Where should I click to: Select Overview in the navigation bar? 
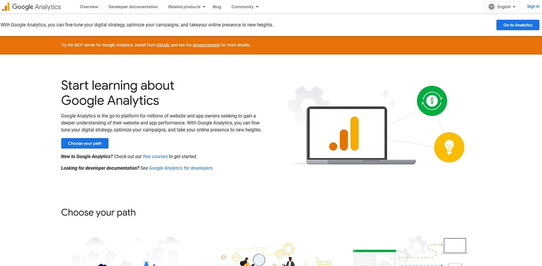pos(89,7)
